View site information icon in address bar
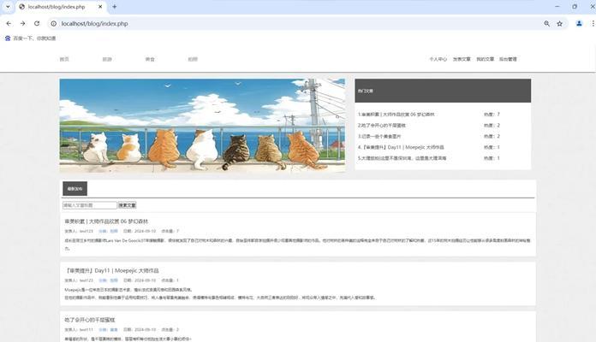 click(x=54, y=24)
